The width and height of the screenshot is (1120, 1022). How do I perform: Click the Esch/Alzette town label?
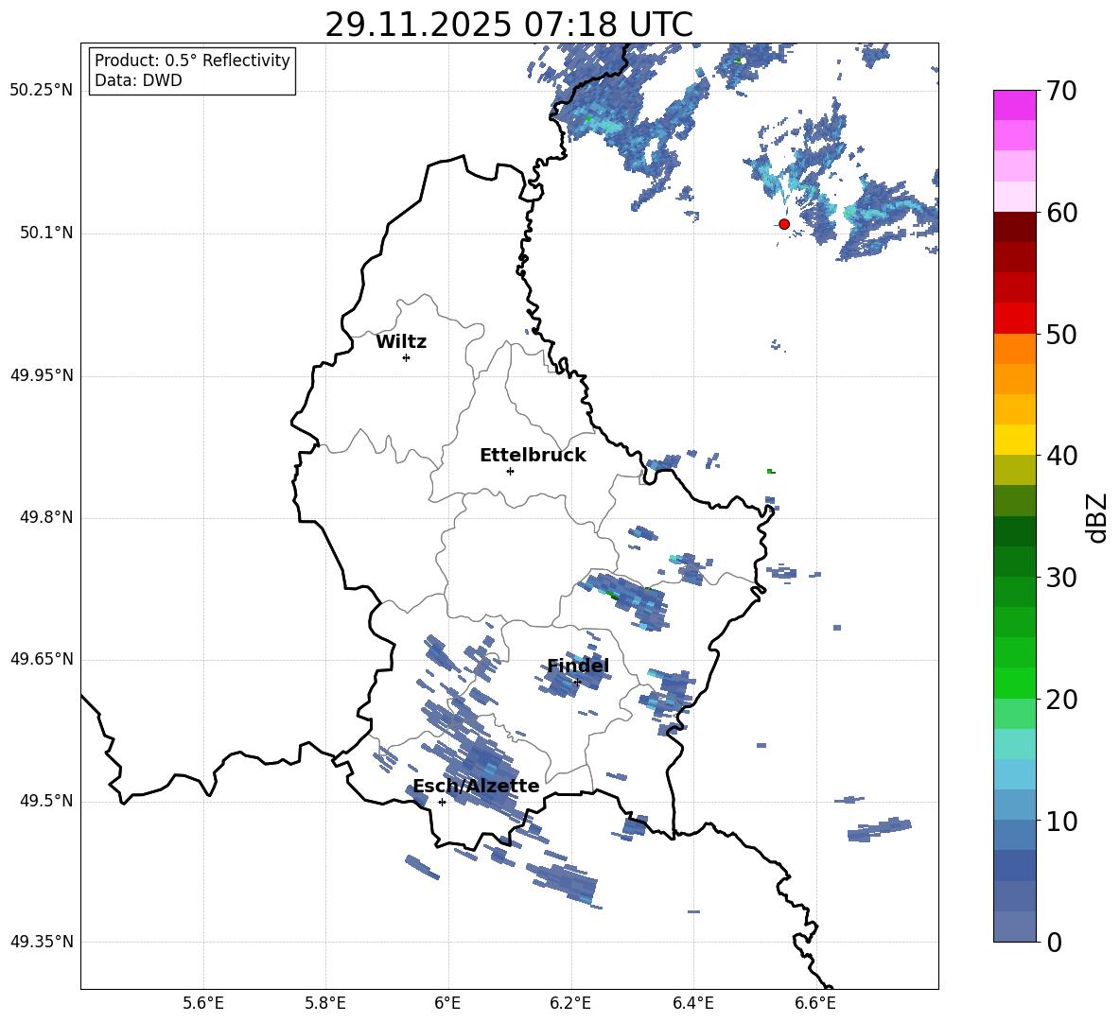click(476, 787)
